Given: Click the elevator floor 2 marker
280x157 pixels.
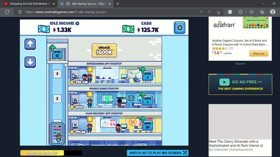Looking at the screenshot, I should click(x=57, y=99).
